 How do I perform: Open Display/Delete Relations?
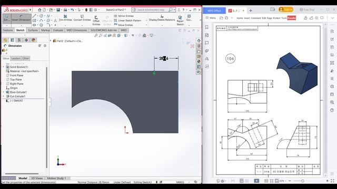click(162, 18)
